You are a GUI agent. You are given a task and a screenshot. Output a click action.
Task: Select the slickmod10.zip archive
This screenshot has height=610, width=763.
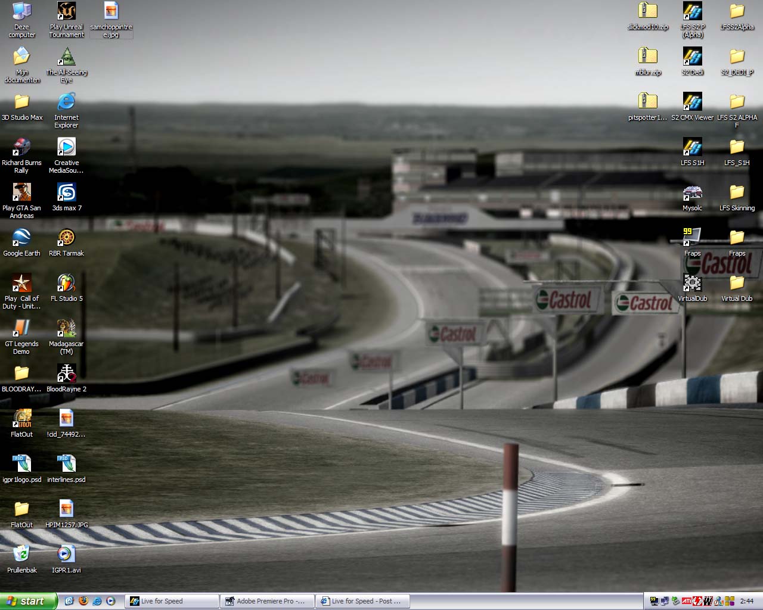click(647, 16)
